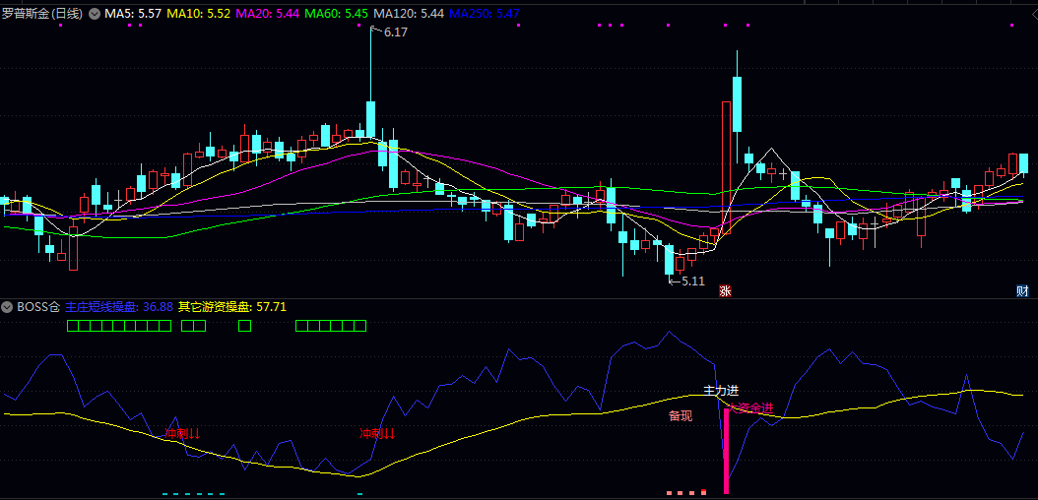The image size is (1038, 500).
Task: Select the MA20: 5.44 label
Action: coord(269,13)
